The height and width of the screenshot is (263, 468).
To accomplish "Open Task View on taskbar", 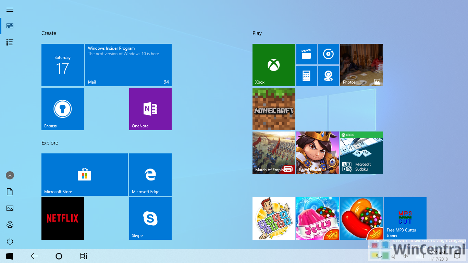I will (x=84, y=256).
